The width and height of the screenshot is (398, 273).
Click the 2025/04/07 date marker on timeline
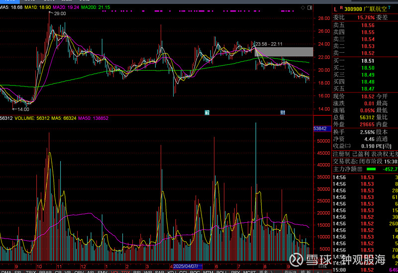[x=185, y=267]
